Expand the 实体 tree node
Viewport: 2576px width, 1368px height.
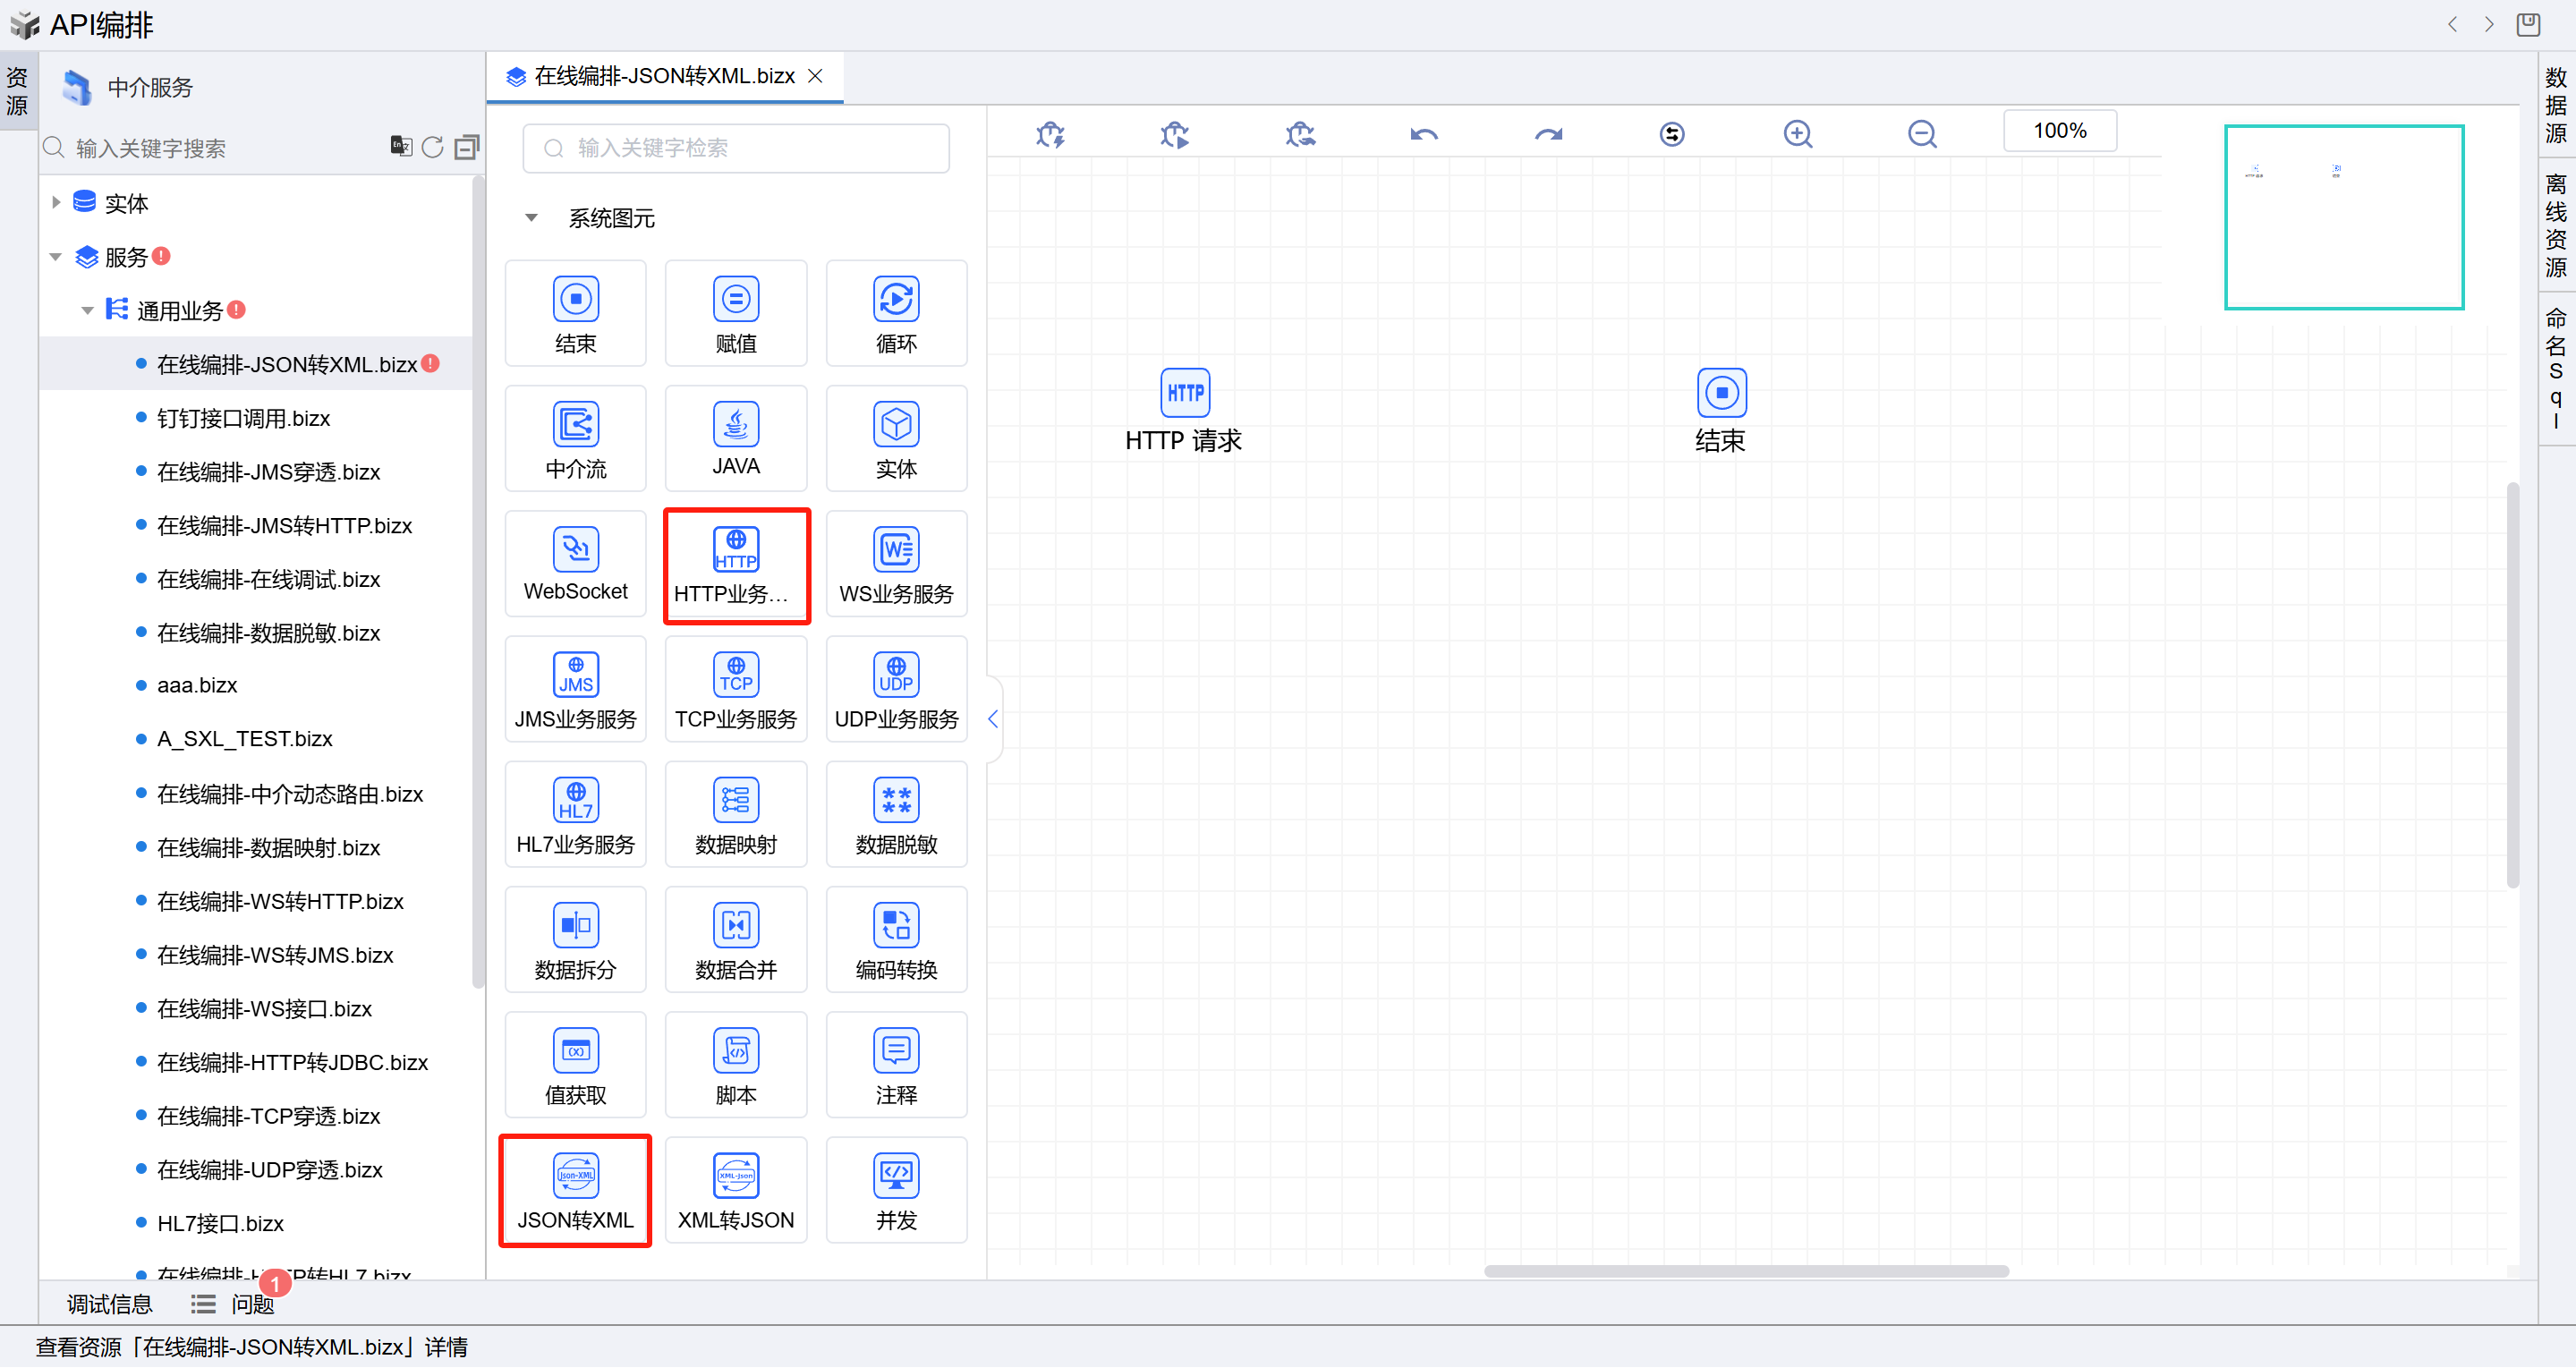click(56, 203)
